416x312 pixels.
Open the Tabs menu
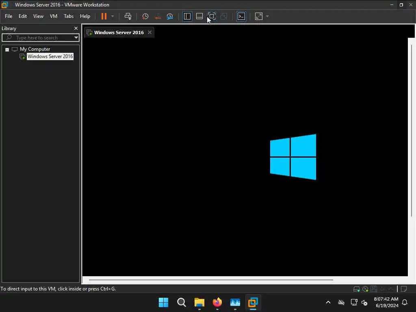tap(69, 16)
